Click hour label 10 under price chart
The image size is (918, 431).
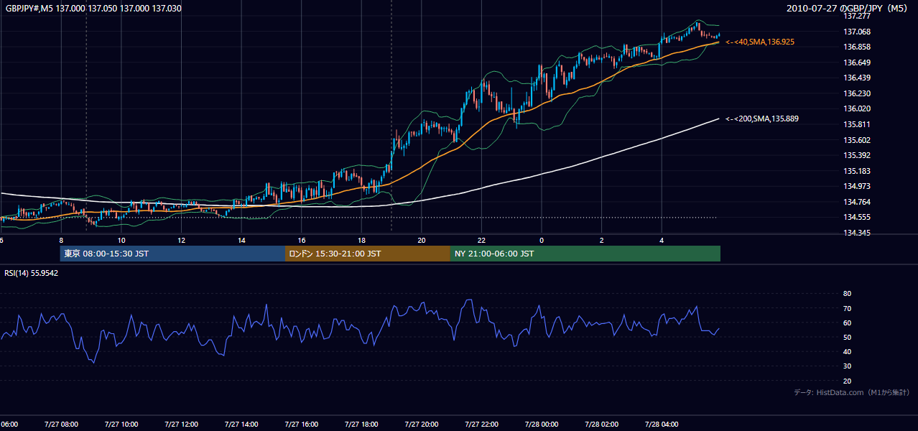point(121,240)
